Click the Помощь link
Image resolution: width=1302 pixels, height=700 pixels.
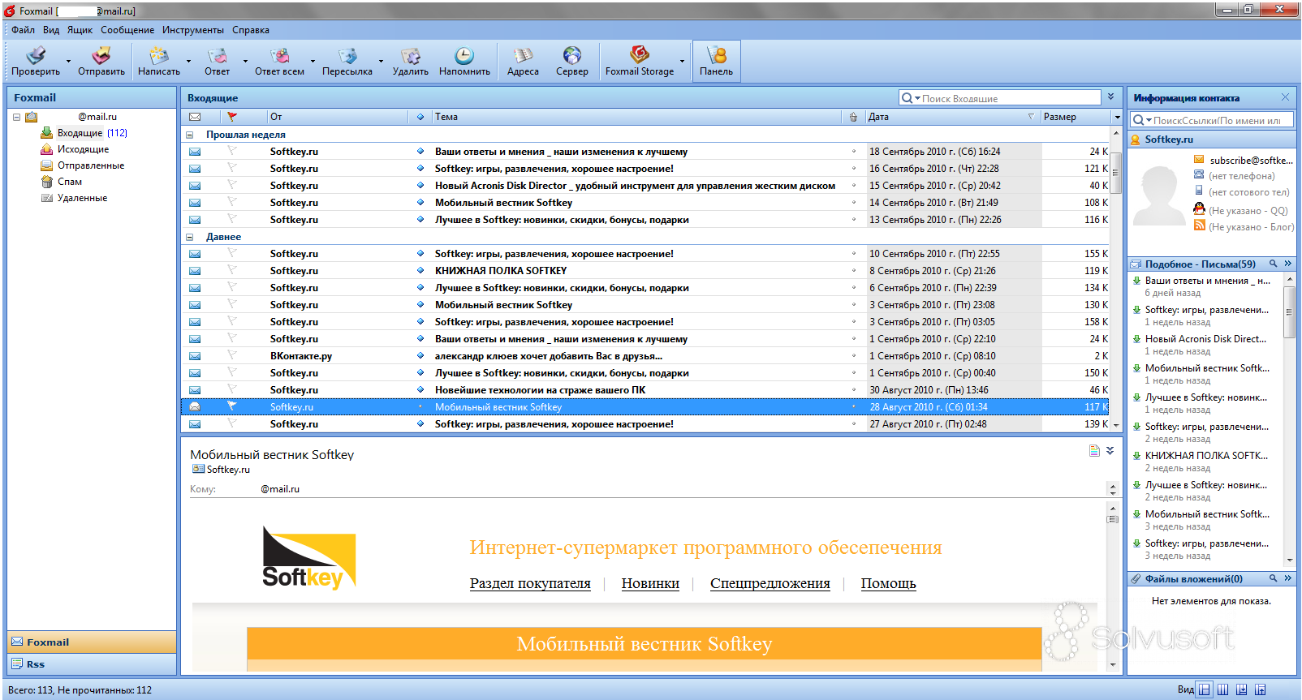click(888, 583)
